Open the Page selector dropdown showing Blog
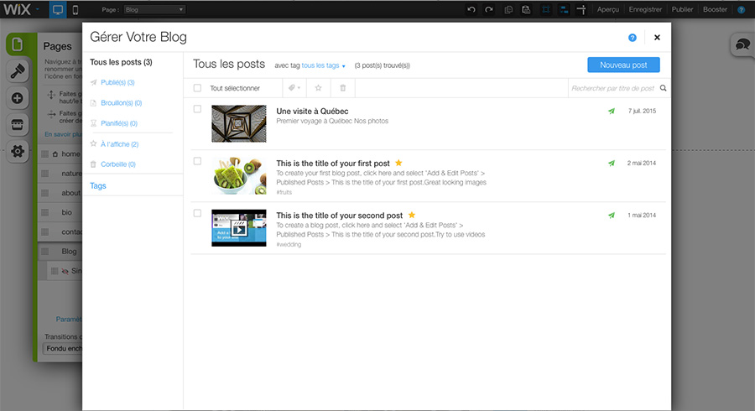 tap(154, 9)
